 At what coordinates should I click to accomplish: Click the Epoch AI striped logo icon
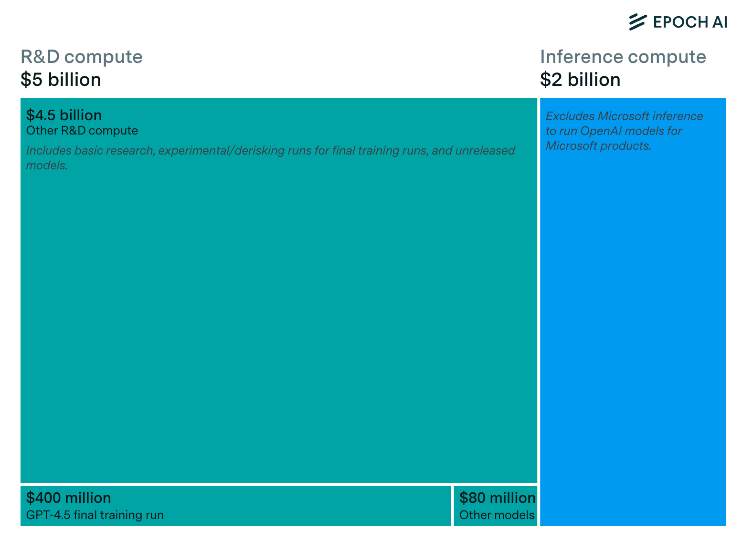point(638,22)
